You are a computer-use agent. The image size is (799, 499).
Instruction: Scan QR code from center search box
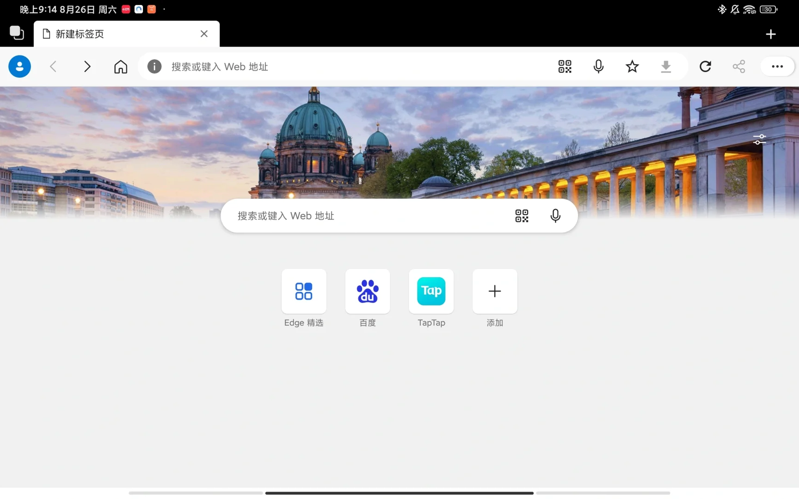522,216
